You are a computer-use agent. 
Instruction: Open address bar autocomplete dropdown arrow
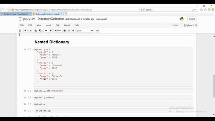pos(139,10)
